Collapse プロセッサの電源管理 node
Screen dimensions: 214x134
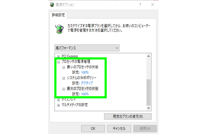click(58, 62)
